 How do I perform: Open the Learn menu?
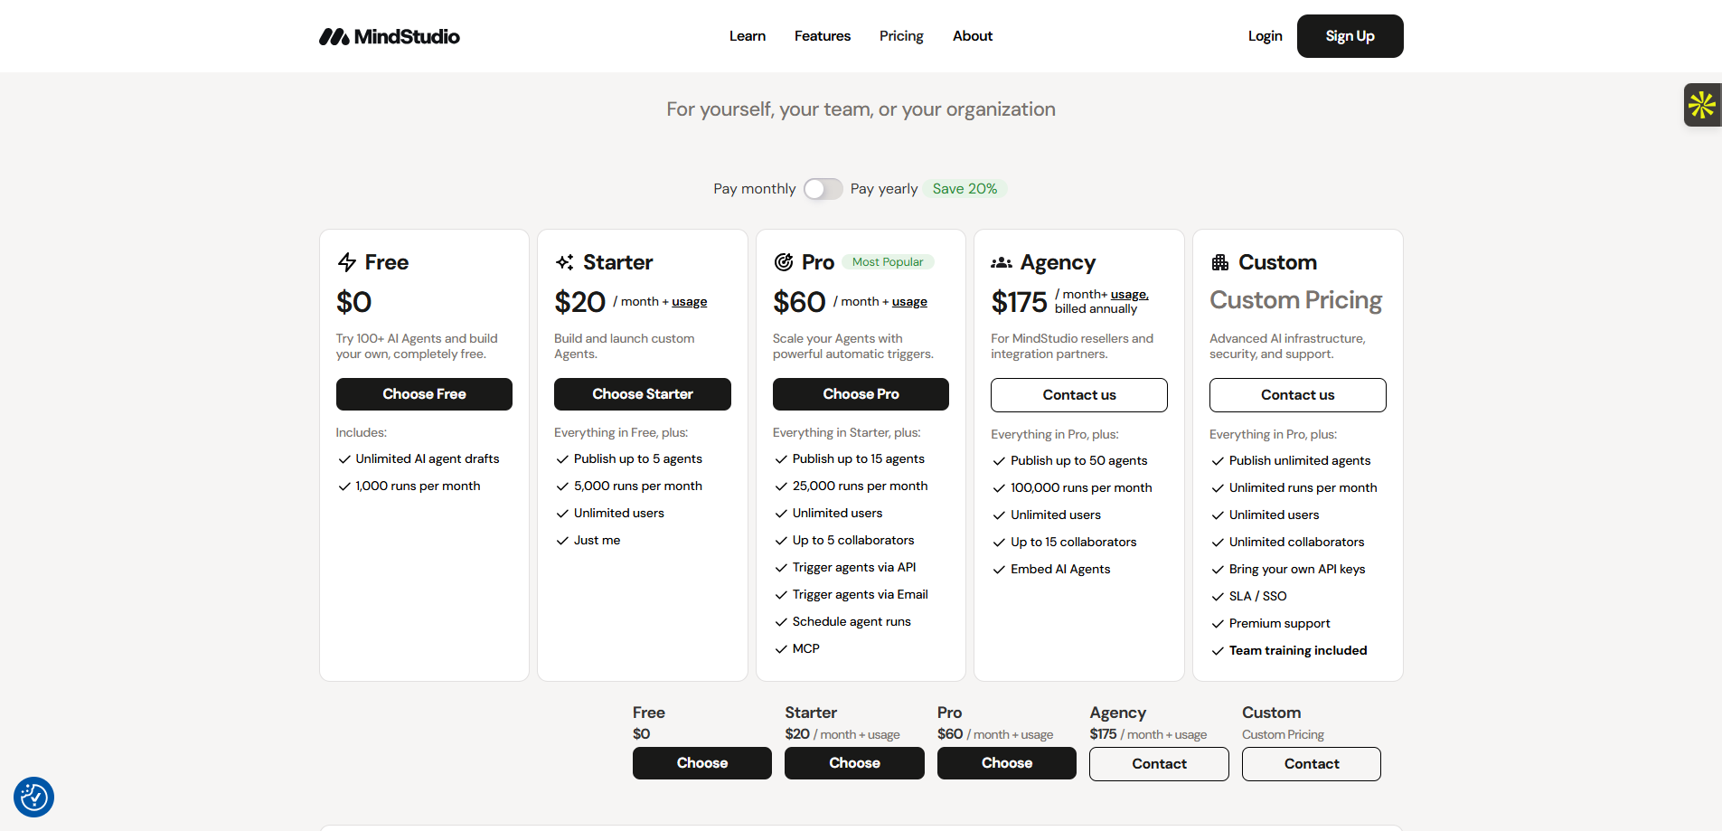pos(748,36)
